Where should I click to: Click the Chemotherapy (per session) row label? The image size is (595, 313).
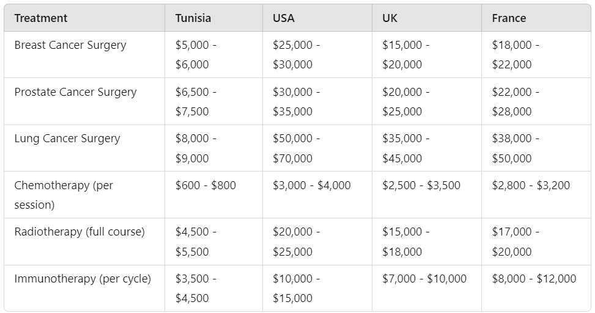pos(64,195)
